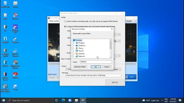Select the 1.Direct Cut radio button
The image size is (184, 103).
[65, 21]
